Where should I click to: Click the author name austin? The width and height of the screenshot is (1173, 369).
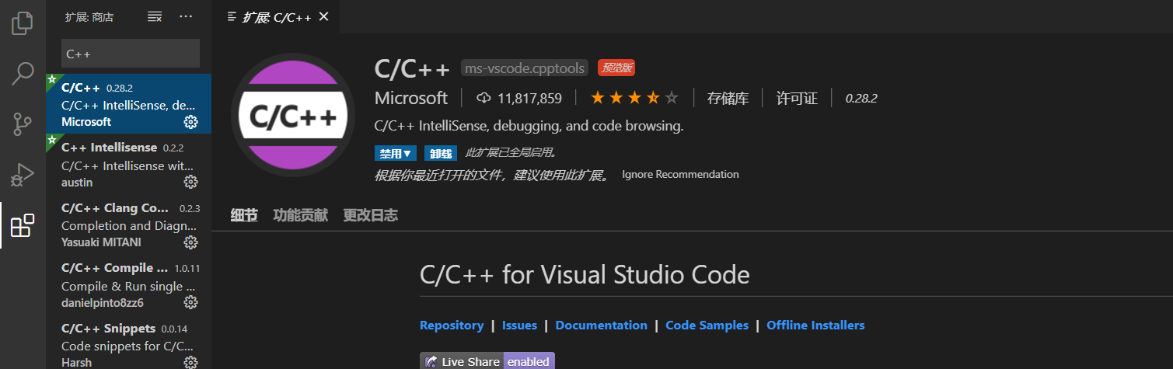click(77, 182)
